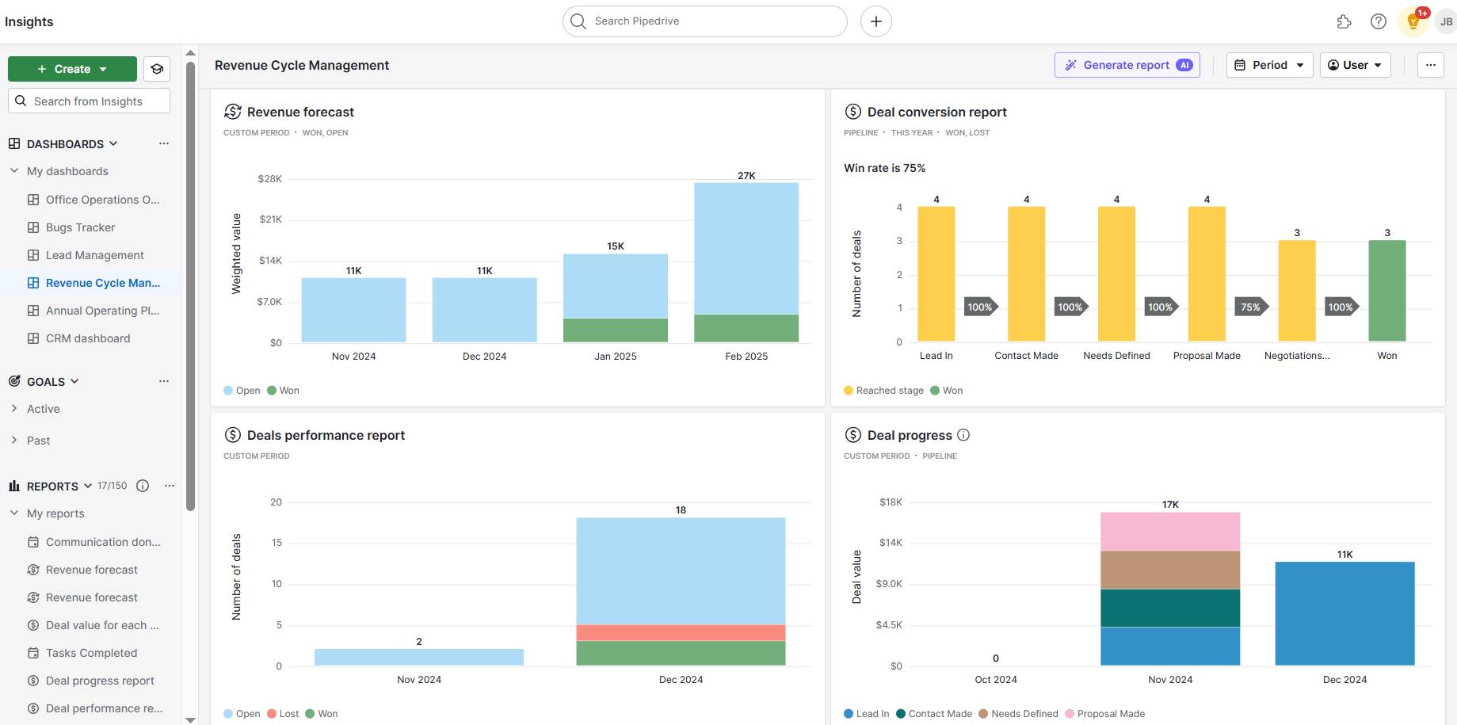Image resolution: width=1457 pixels, height=725 pixels.
Task: Open the help question mark icon
Action: point(1379,21)
